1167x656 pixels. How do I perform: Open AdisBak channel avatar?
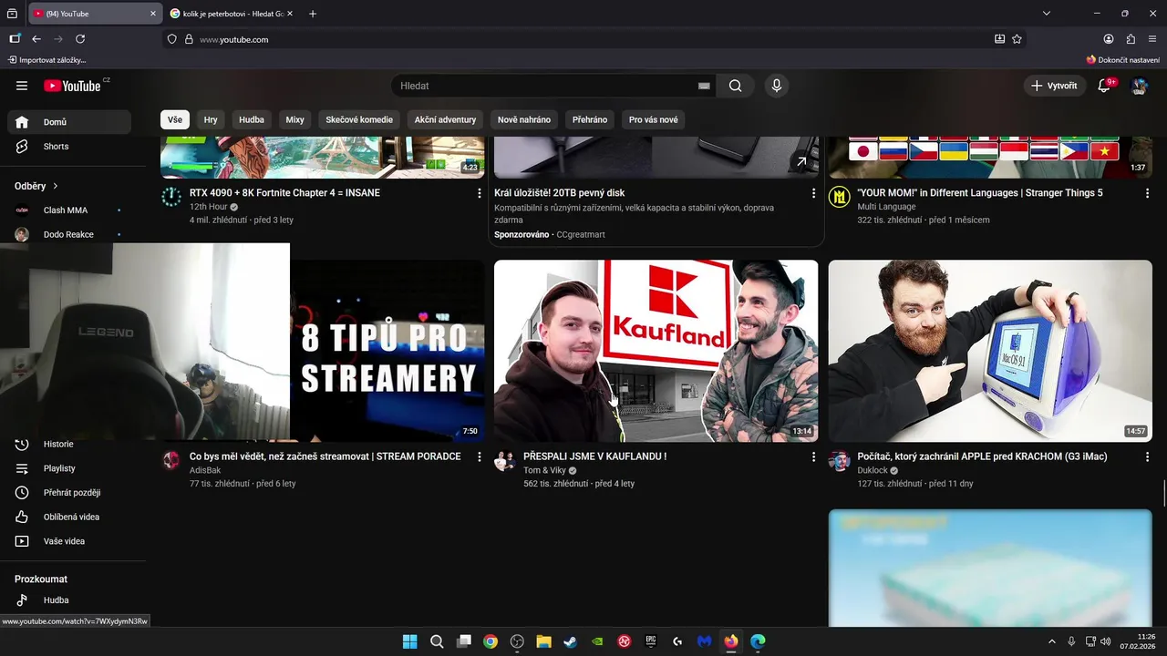(x=171, y=460)
